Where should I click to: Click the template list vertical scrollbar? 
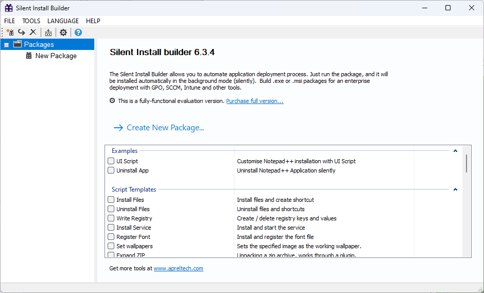466,163
